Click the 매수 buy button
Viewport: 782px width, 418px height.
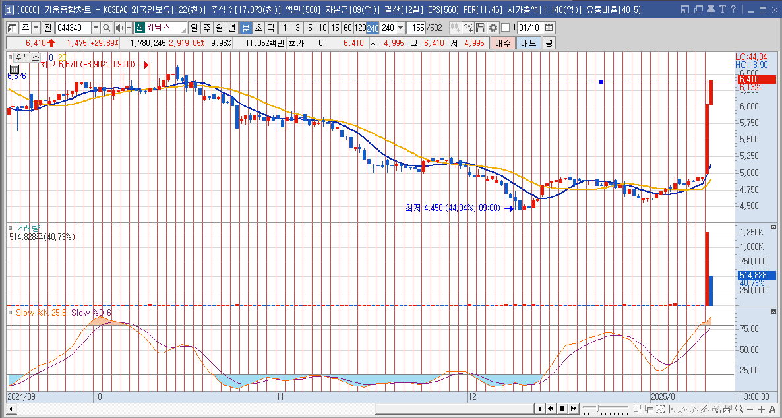tap(502, 43)
